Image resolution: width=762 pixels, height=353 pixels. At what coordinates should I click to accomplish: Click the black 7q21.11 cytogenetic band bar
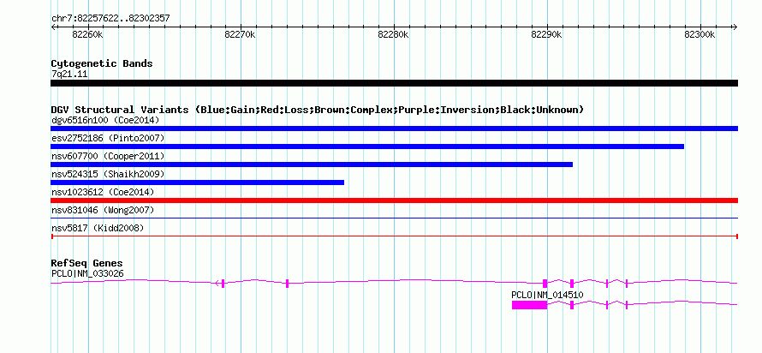(394, 83)
